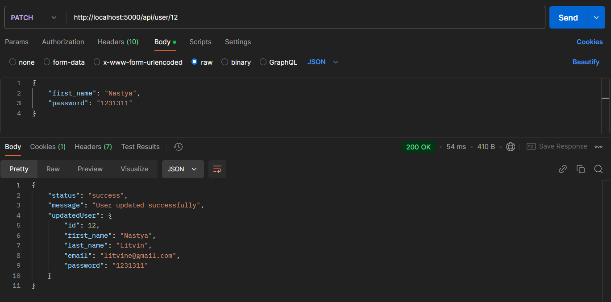Open the request Settings tab

pos(238,42)
